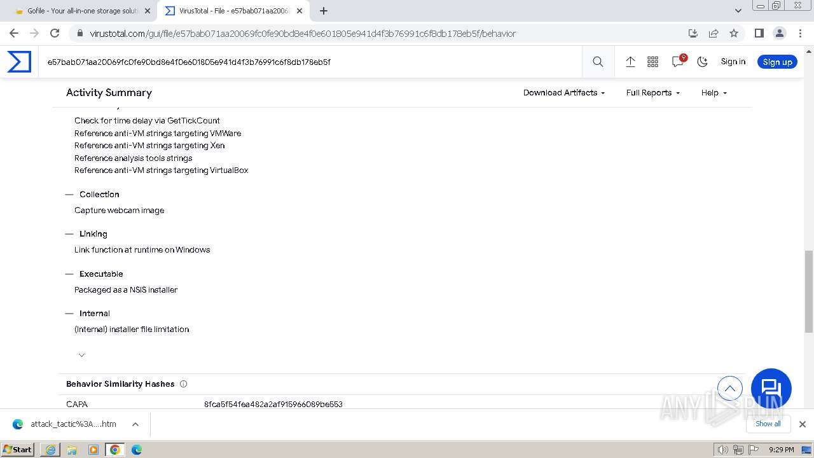Screen dimensions: 814x458
Task: Select 'Reference anti-VM strings targeting VMWare'
Action: (x=158, y=134)
